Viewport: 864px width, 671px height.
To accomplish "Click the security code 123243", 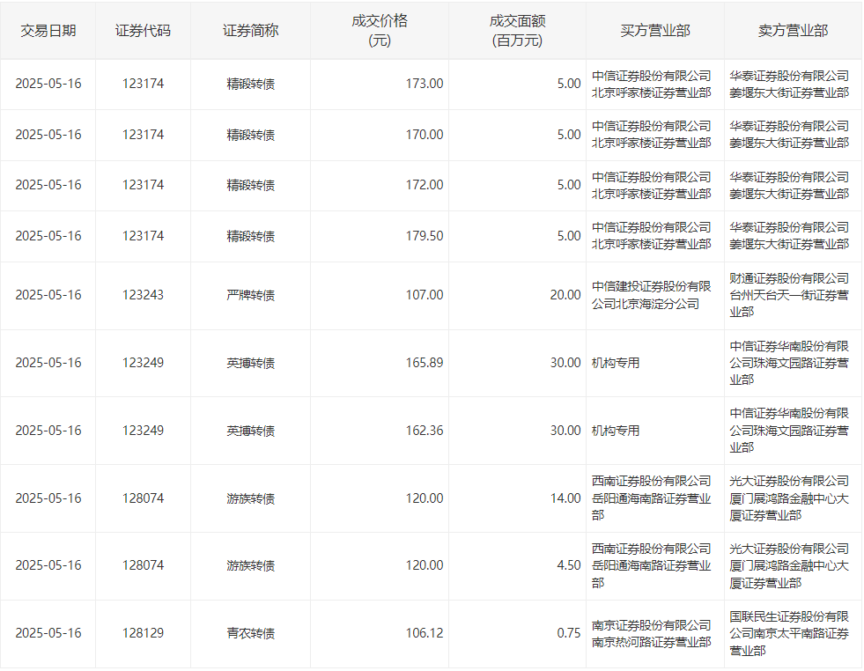I will click(x=143, y=295).
